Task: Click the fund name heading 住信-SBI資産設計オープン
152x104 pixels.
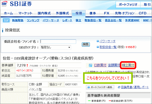Action: tap(48, 58)
